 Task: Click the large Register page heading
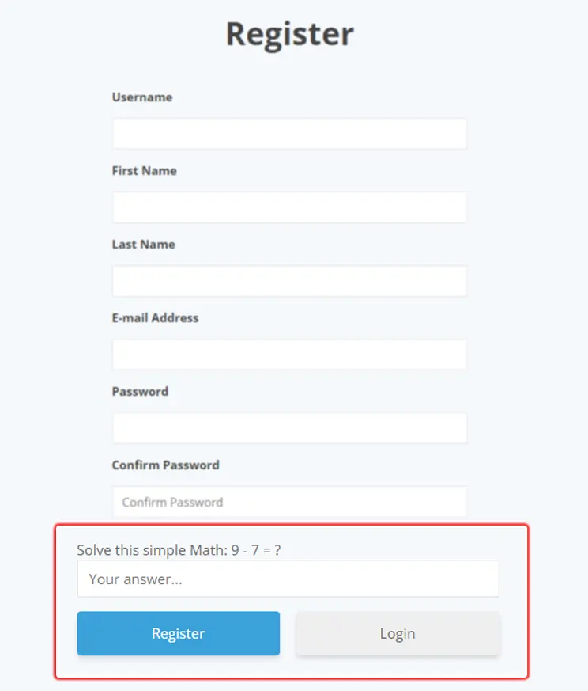point(290,35)
